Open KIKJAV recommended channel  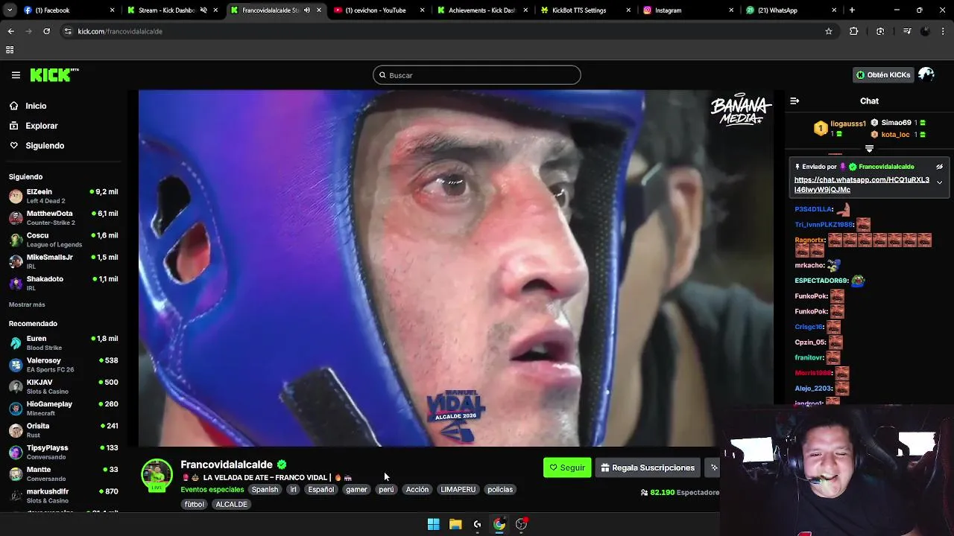click(x=63, y=386)
